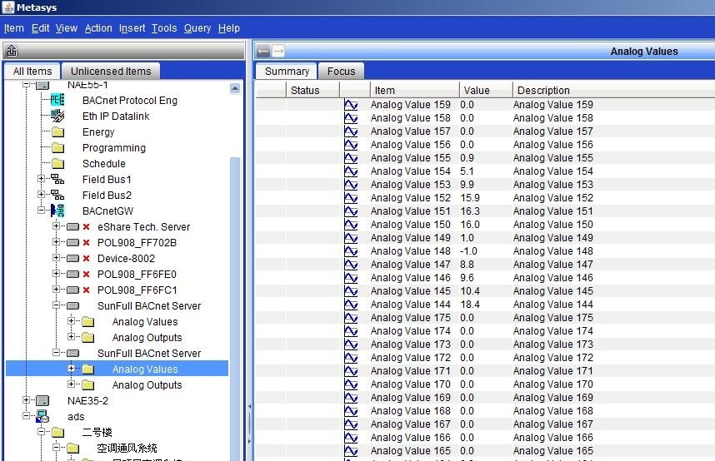The image size is (715, 461).
Task: Click the trend icon for Analog Value 144
Action: [351, 305]
